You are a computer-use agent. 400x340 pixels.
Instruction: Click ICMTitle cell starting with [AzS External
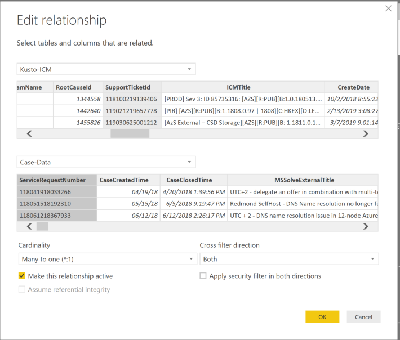243,123
